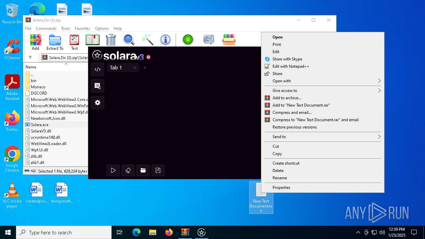Expand Send to submenu
Viewport: 425px width, 239px height.
(323, 137)
